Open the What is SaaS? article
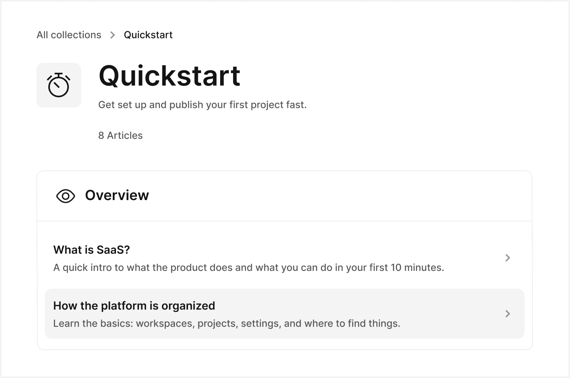This screenshot has height=378, width=570. [91, 249]
